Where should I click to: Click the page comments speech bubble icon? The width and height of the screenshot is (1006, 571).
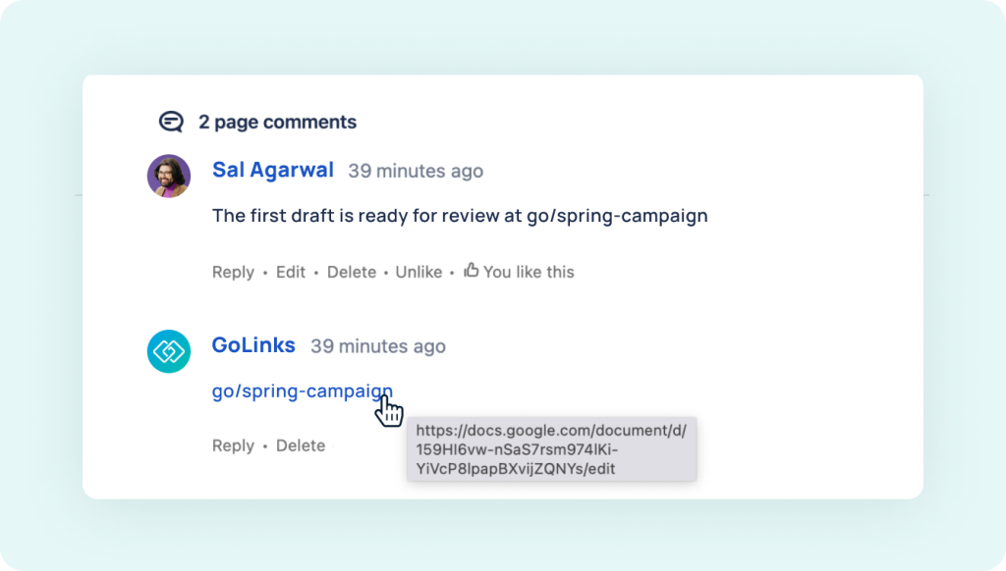point(171,121)
